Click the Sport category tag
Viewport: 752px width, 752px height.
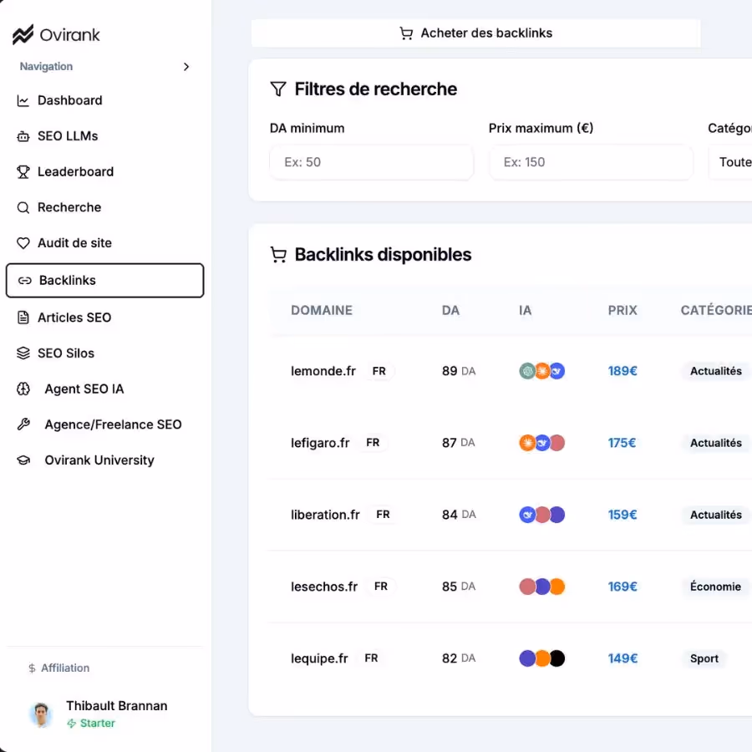click(704, 658)
